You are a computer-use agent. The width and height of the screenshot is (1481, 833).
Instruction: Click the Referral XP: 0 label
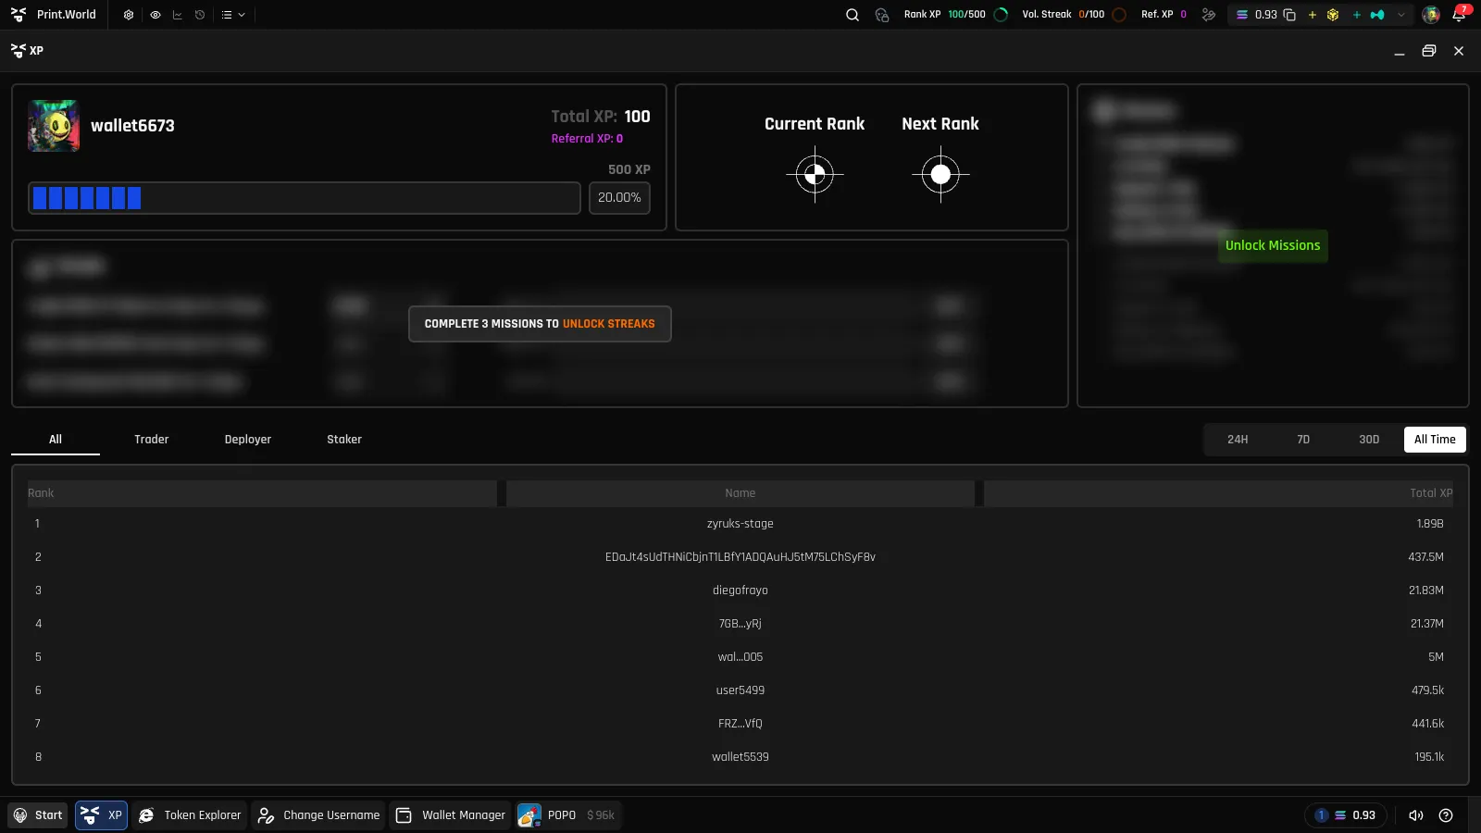tap(587, 139)
